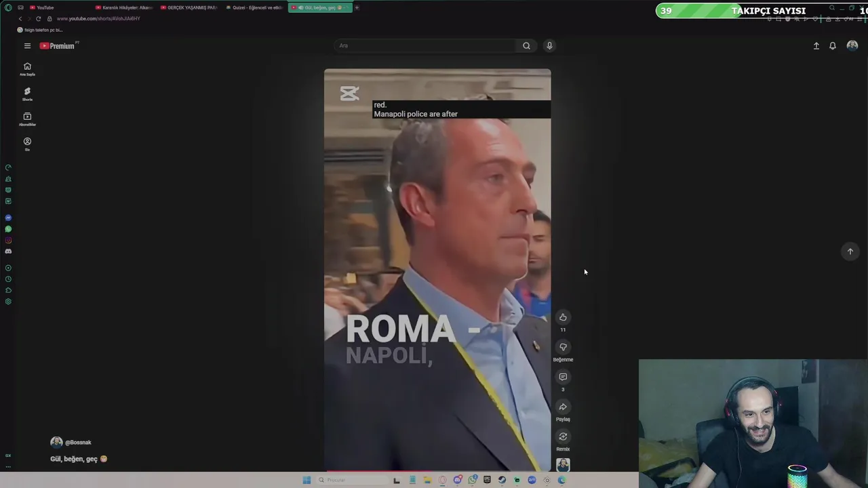Click the video player to pause
Viewport: 868px width, 488px height.
click(437, 270)
